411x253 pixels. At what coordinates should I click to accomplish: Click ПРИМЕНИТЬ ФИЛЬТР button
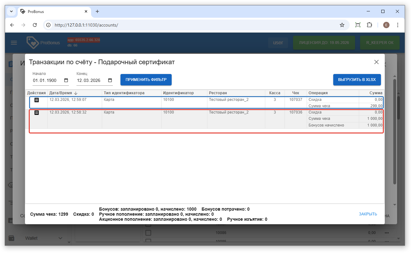146,80
